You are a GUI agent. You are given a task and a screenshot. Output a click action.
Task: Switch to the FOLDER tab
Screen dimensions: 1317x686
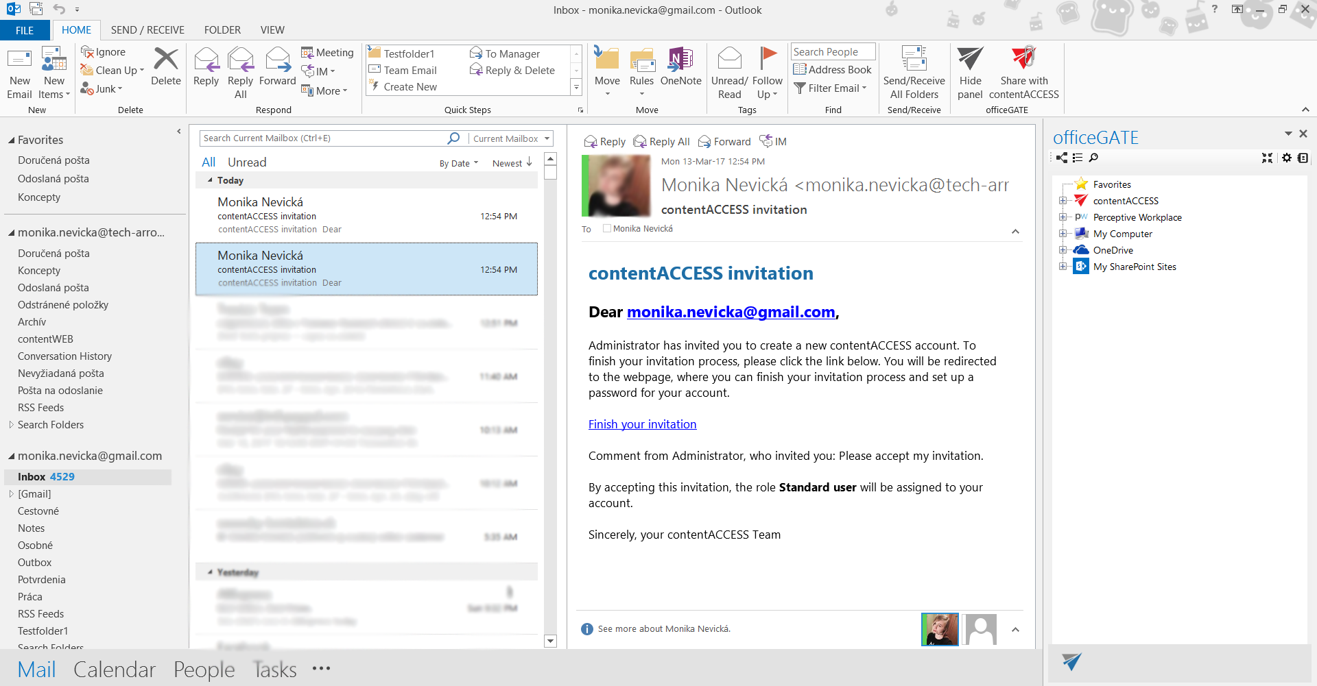[x=222, y=30]
